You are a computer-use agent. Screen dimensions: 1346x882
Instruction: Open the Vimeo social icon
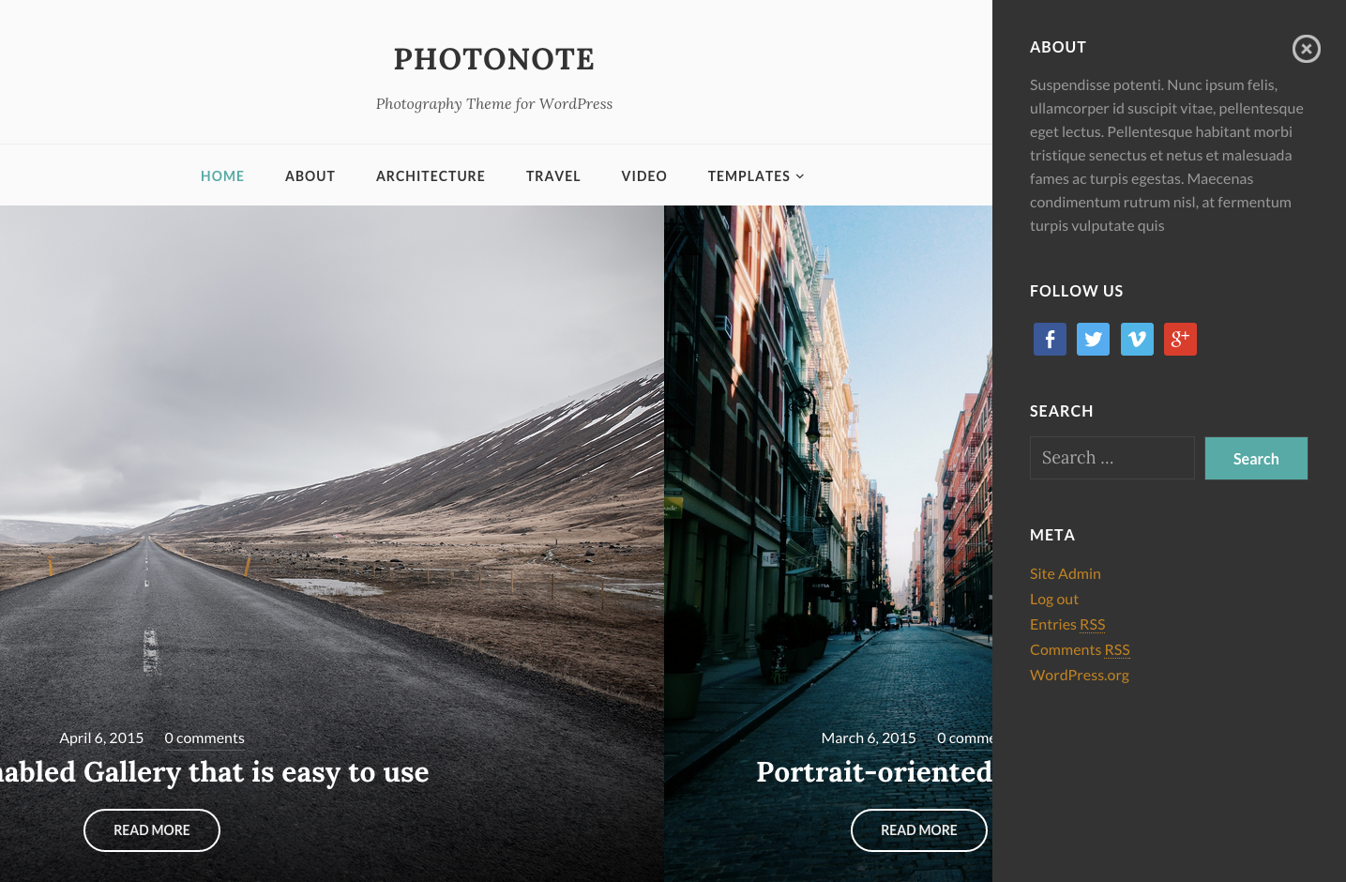coord(1137,339)
